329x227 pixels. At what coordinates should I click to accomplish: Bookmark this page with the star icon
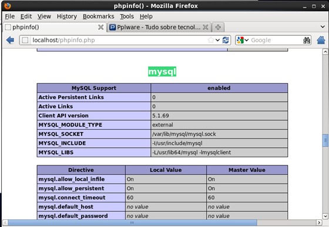211,40
